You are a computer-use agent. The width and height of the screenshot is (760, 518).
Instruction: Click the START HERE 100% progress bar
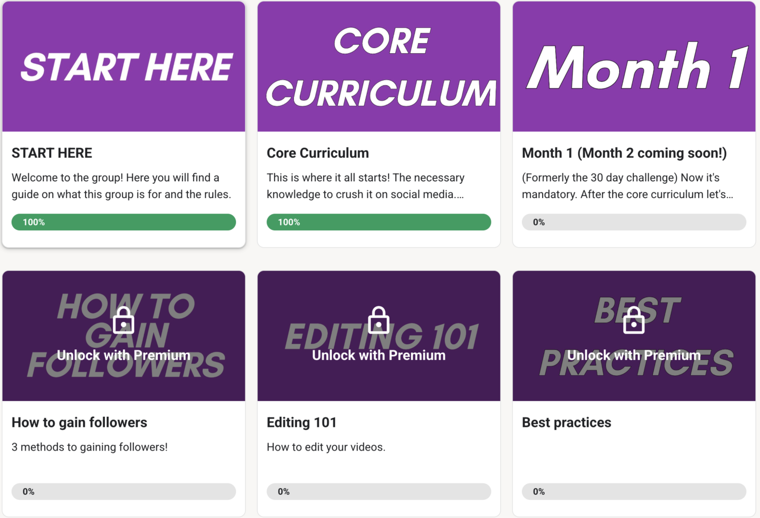(123, 222)
